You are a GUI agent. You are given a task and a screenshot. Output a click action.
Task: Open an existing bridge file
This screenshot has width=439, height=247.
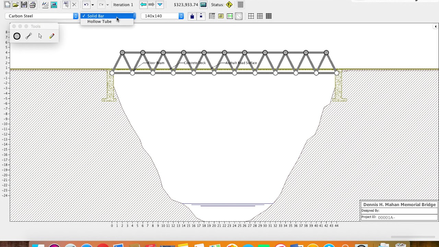15,5
